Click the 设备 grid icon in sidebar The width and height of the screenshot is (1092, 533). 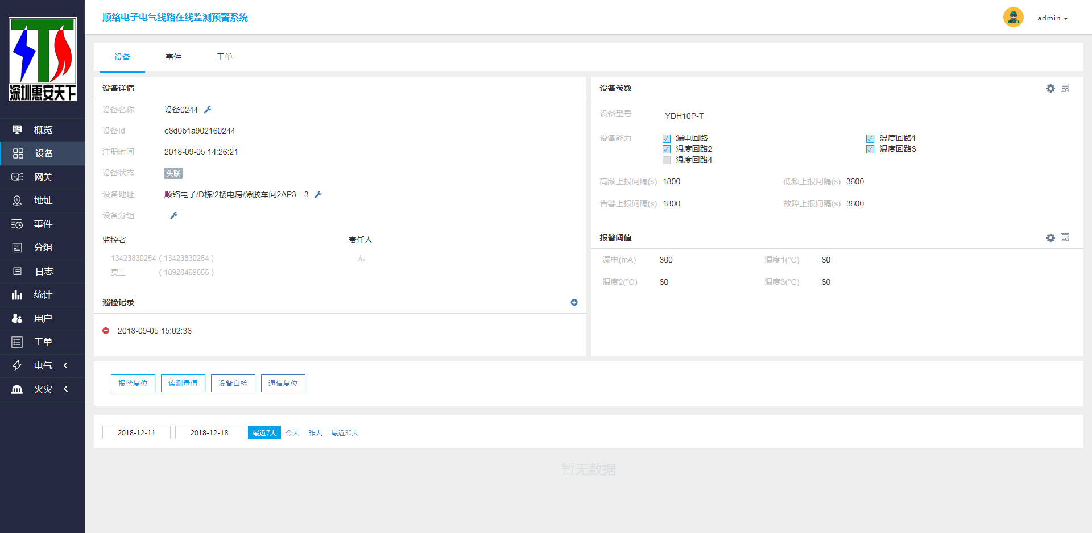(18, 153)
